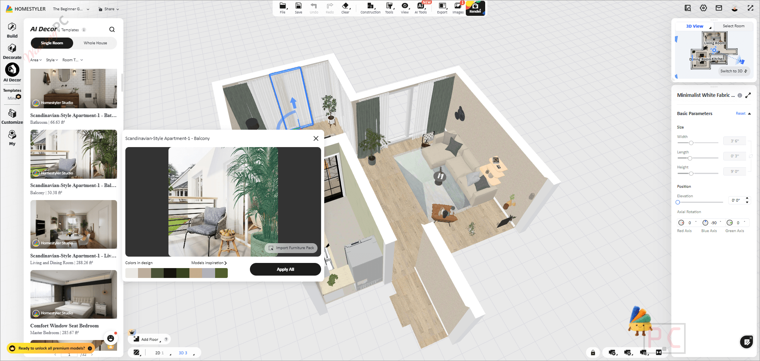This screenshot has width=760, height=361.
Task: Click the lock icon in bottom bar
Action: [x=593, y=353]
